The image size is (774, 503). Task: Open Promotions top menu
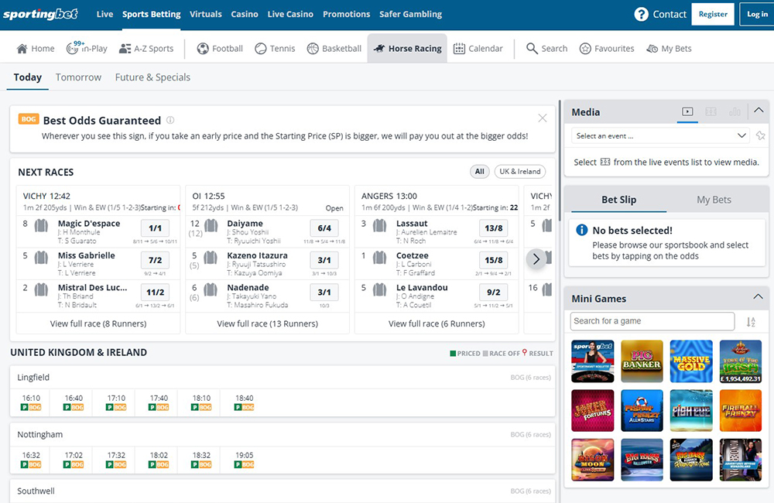tap(347, 14)
